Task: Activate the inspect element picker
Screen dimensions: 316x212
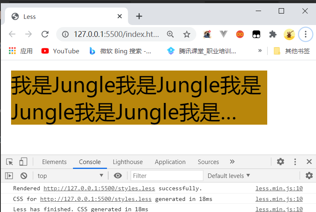Action: (x=9, y=162)
